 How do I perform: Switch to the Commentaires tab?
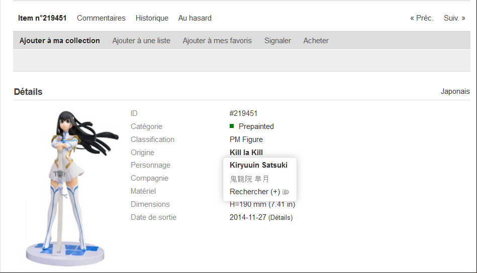tap(101, 18)
